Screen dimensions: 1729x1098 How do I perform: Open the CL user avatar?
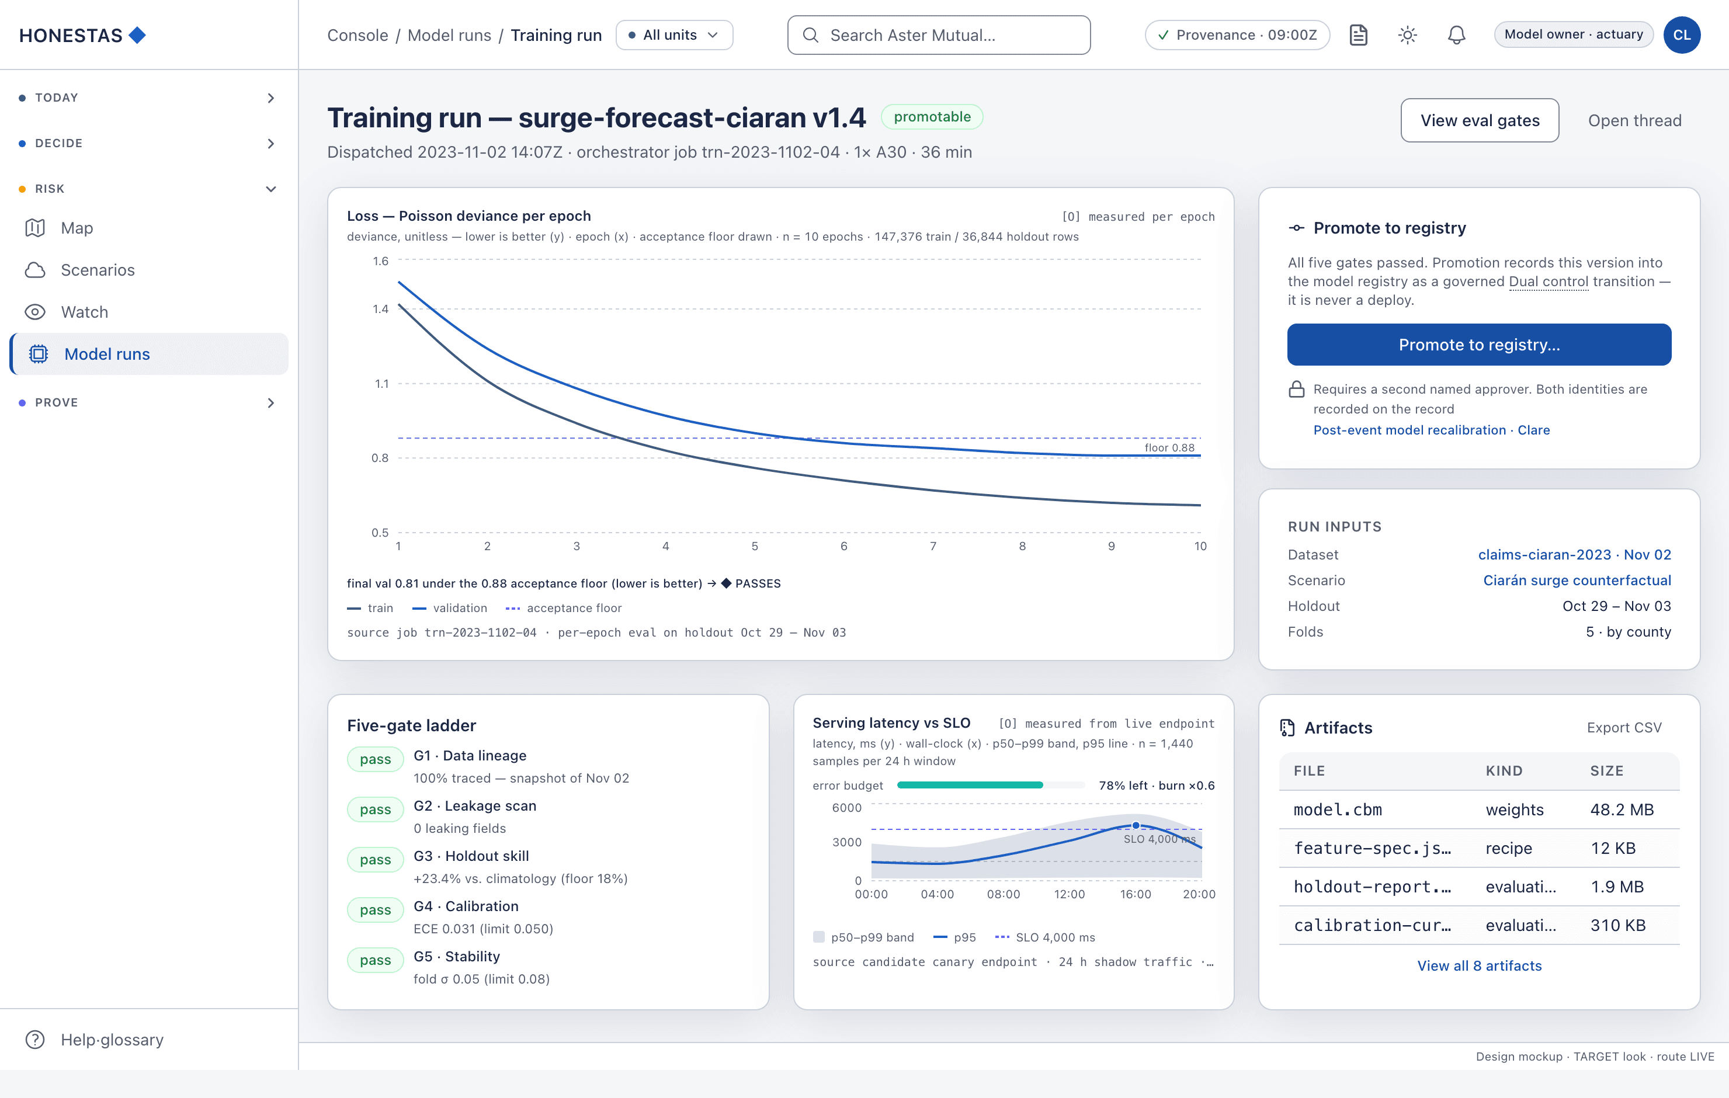[x=1682, y=34]
